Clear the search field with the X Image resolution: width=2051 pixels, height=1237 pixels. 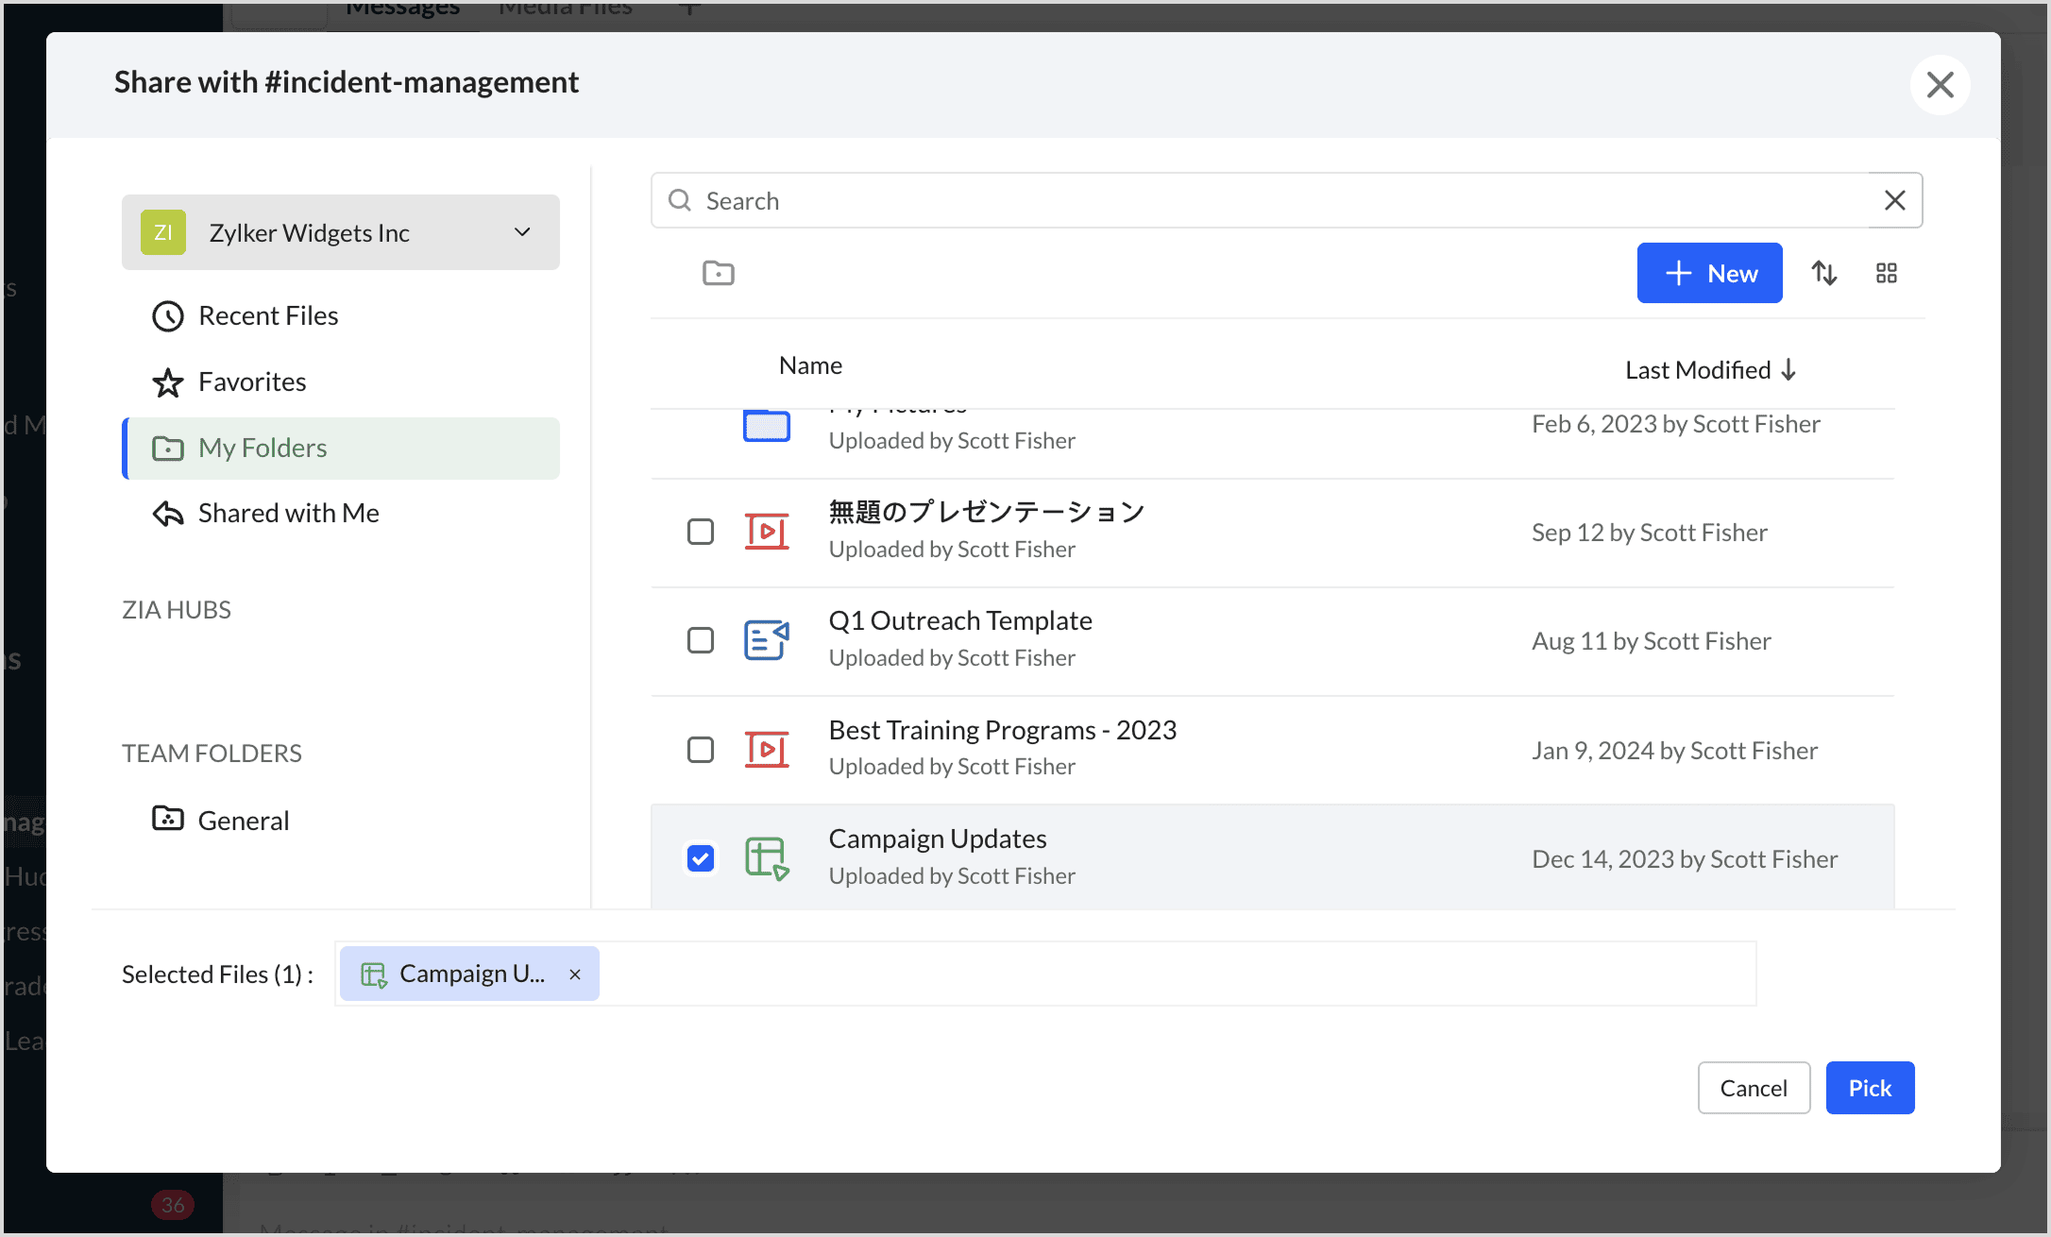click(1894, 200)
